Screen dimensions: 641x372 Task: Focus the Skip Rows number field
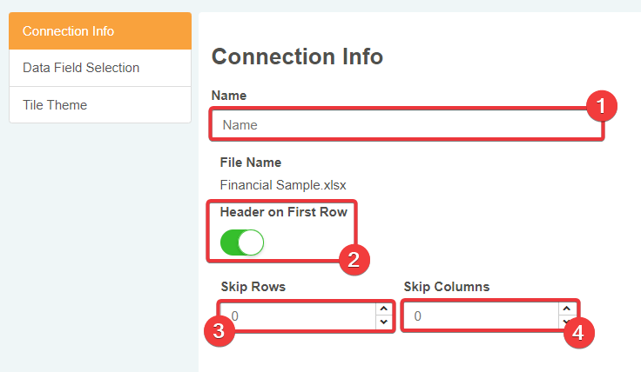click(x=296, y=316)
